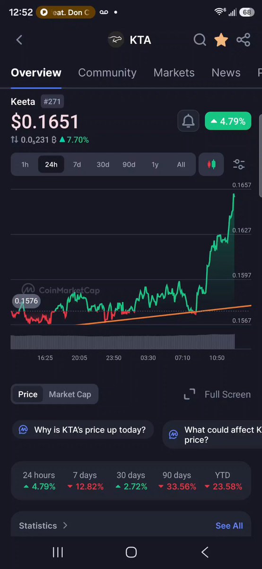Switch to the Markets tab
This screenshot has width=262, height=569.
(x=174, y=73)
